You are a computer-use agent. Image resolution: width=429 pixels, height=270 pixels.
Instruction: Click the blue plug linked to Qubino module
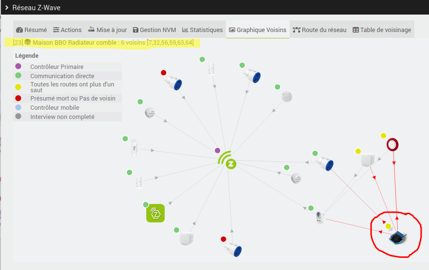click(x=326, y=164)
